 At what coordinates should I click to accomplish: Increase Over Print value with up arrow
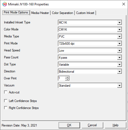67,77
